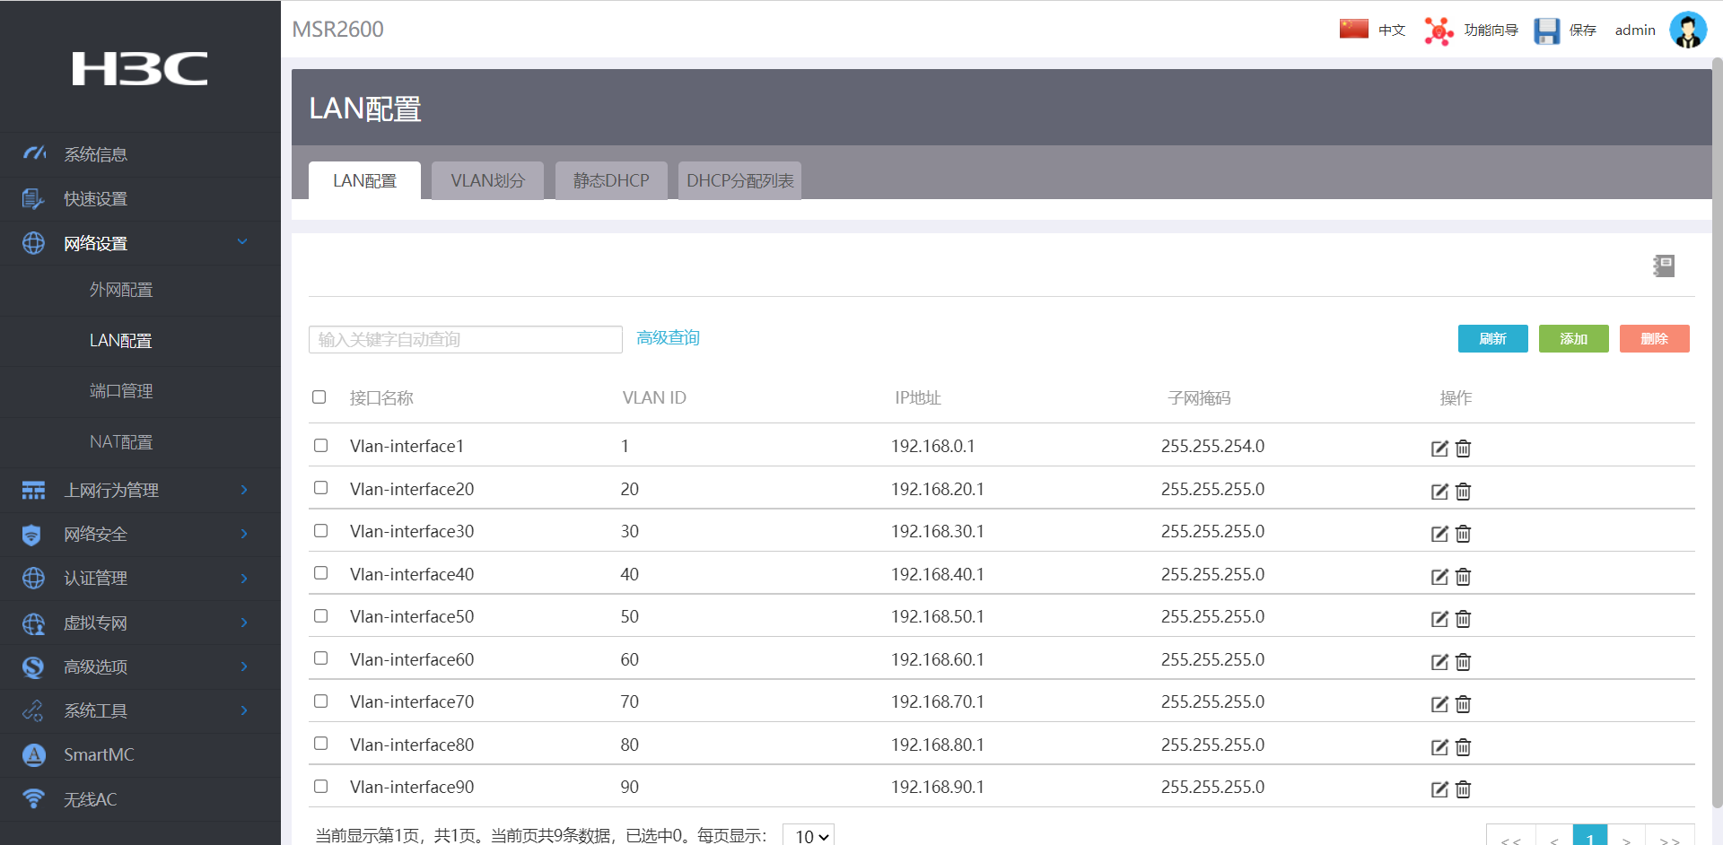The height and width of the screenshot is (845, 1723).
Task: Edit the Vlan-interface1 row
Action: [x=1439, y=449]
